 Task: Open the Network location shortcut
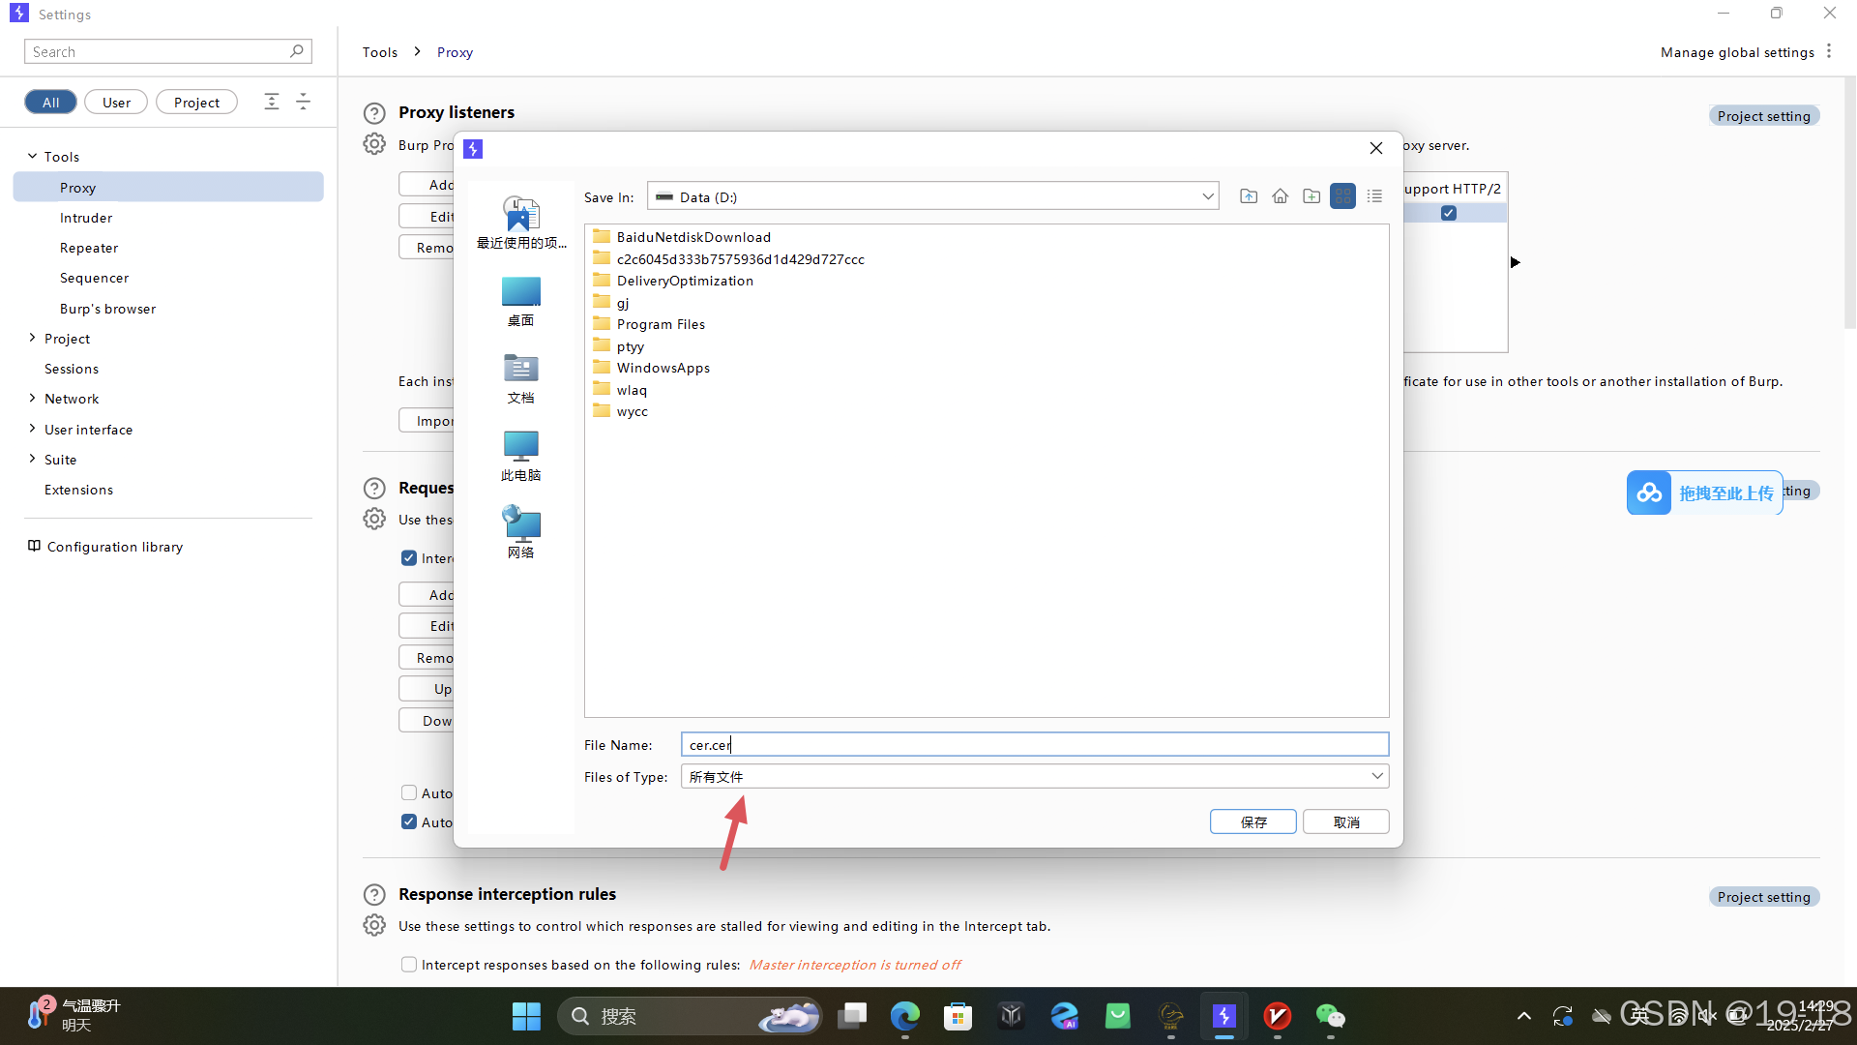(520, 533)
